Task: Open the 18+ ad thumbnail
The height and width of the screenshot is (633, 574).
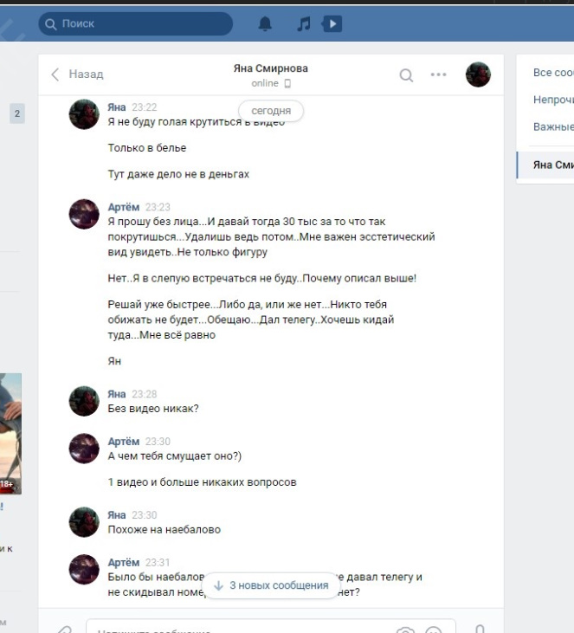Action: [10, 434]
